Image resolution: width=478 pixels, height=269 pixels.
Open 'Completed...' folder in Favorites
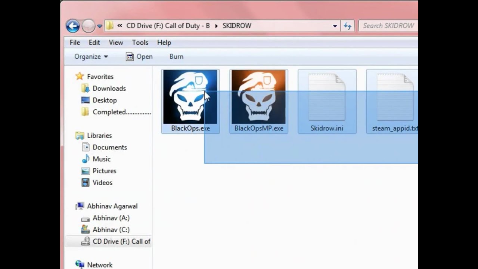(122, 112)
